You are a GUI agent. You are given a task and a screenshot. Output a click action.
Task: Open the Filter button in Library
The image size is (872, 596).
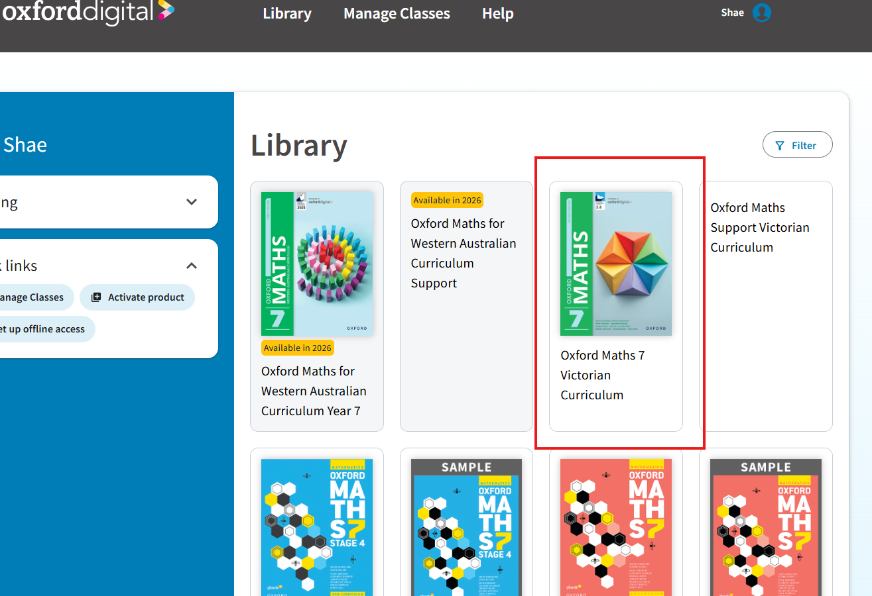(x=797, y=145)
